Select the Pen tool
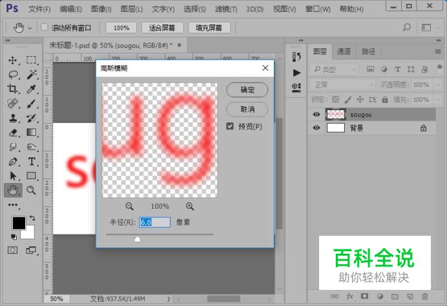 tap(13, 162)
